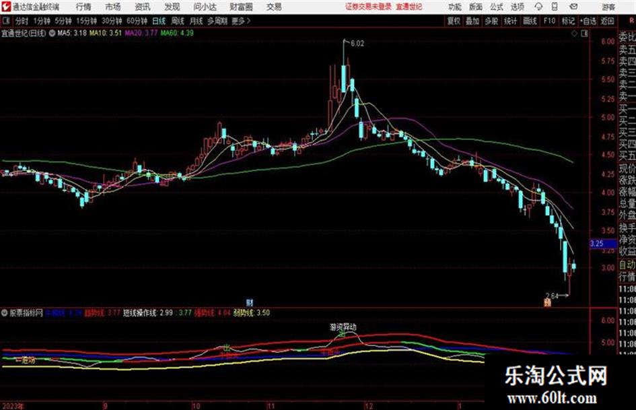The height and width of the screenshot is (410, 636).
Task: Open the 发现 menu
Action: 172,7
